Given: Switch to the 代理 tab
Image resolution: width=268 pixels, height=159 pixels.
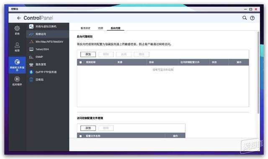Looking at the screenshot, I should click(100, 28).
